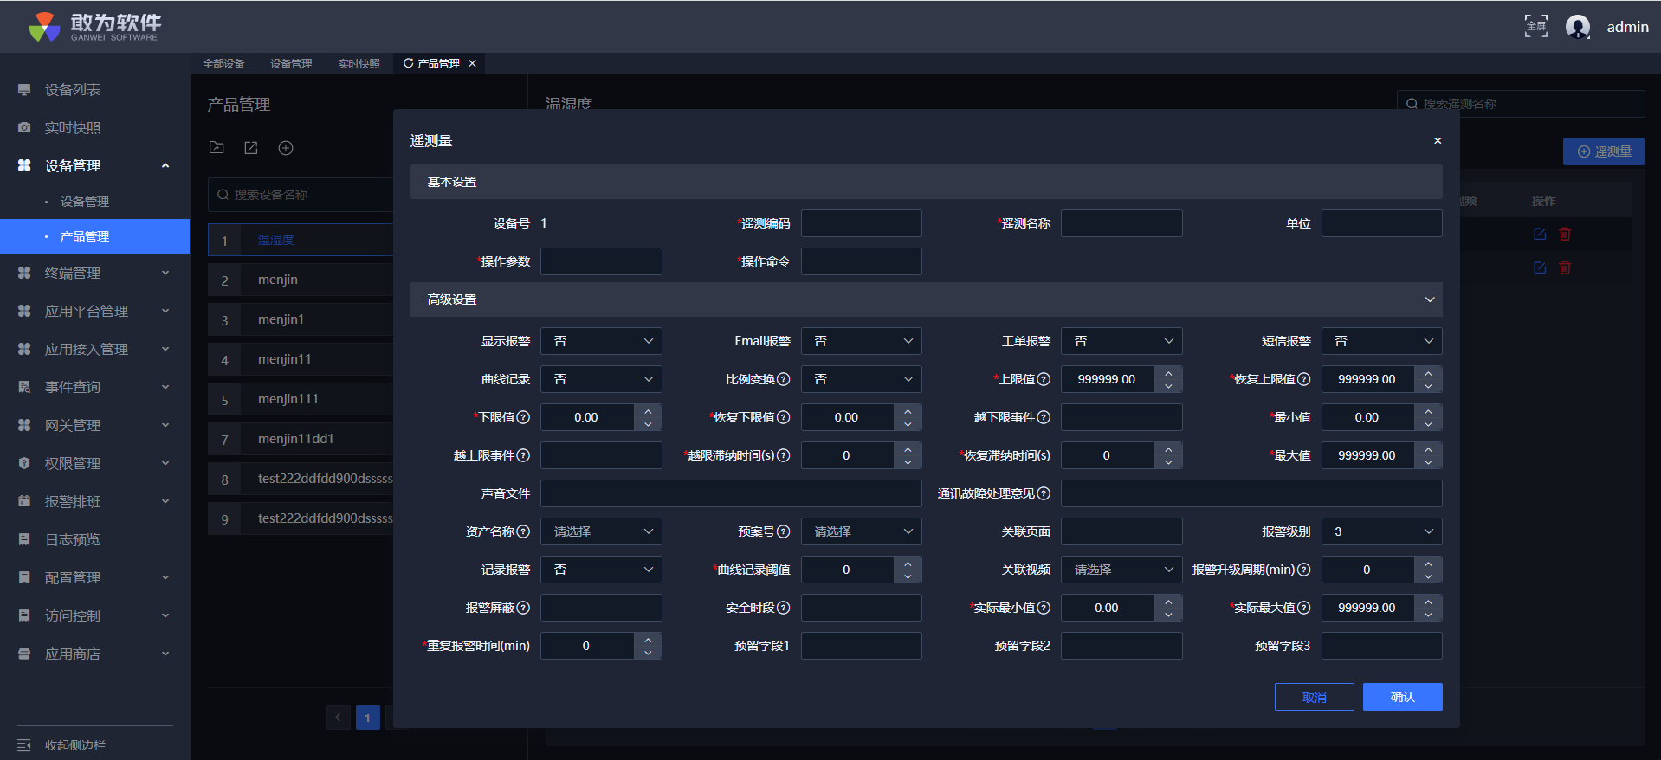The height and width of the screenshot is (760, 1661).
Task: Switch to the 实时快照 tab
Action: point(359,63)
